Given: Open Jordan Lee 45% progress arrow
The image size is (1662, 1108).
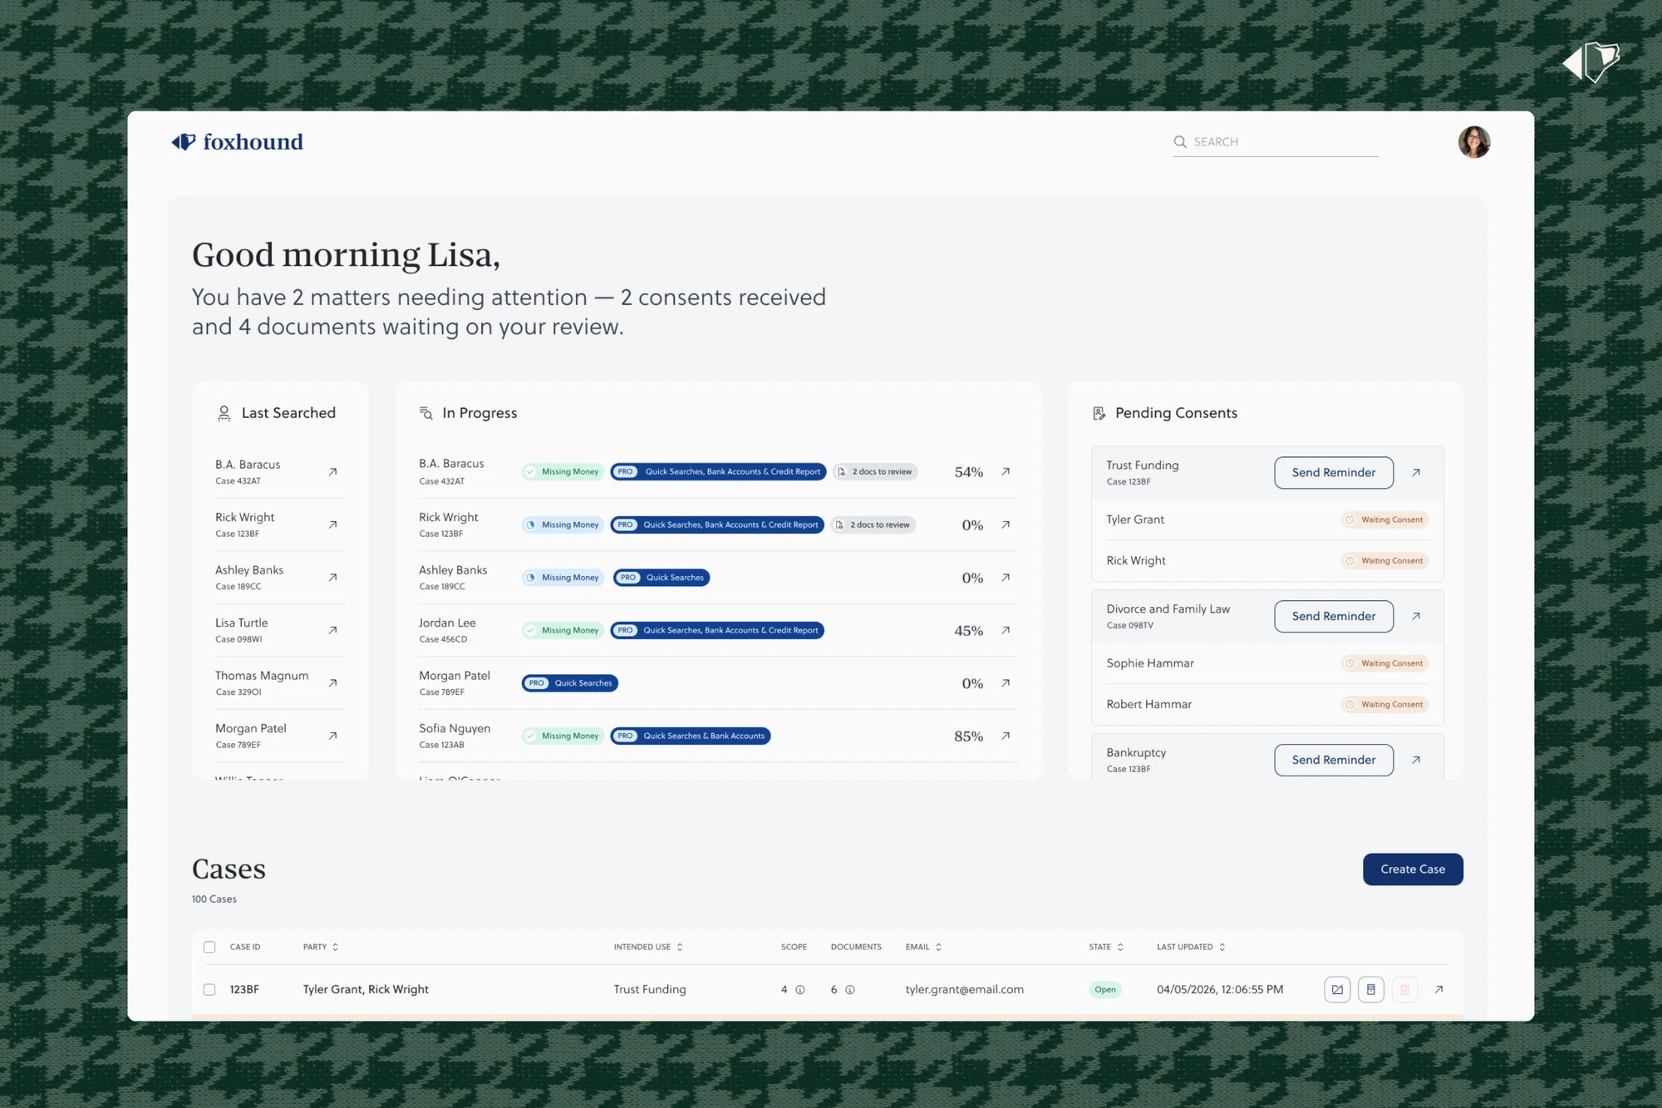Looking at the screenshot, I should tap(1006, 630).
